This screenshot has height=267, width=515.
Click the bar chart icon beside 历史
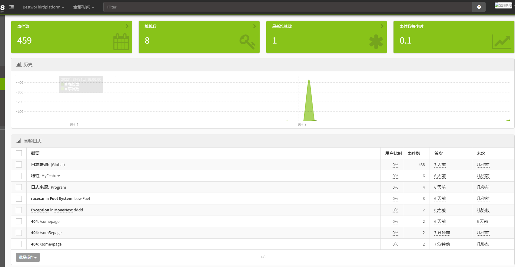18,64
